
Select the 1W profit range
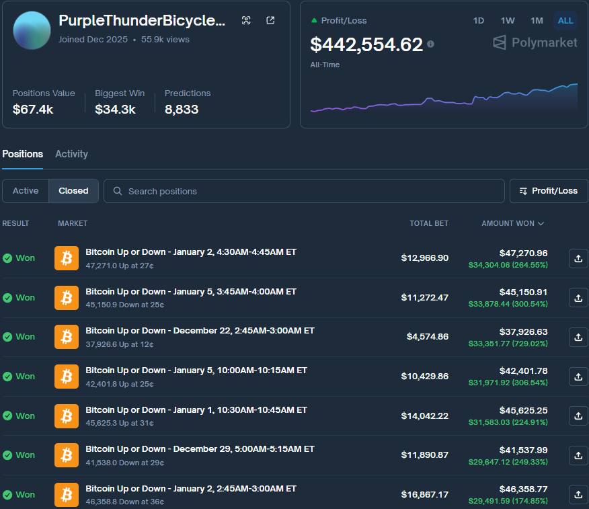(x=508, y=21)
